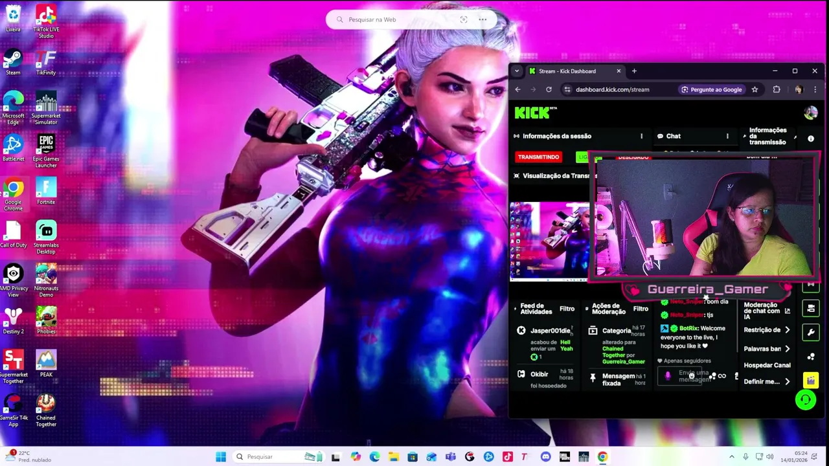Click the camera icon in Kick sidebar
This screenshot has height=466, width=829.
(810, 308)
